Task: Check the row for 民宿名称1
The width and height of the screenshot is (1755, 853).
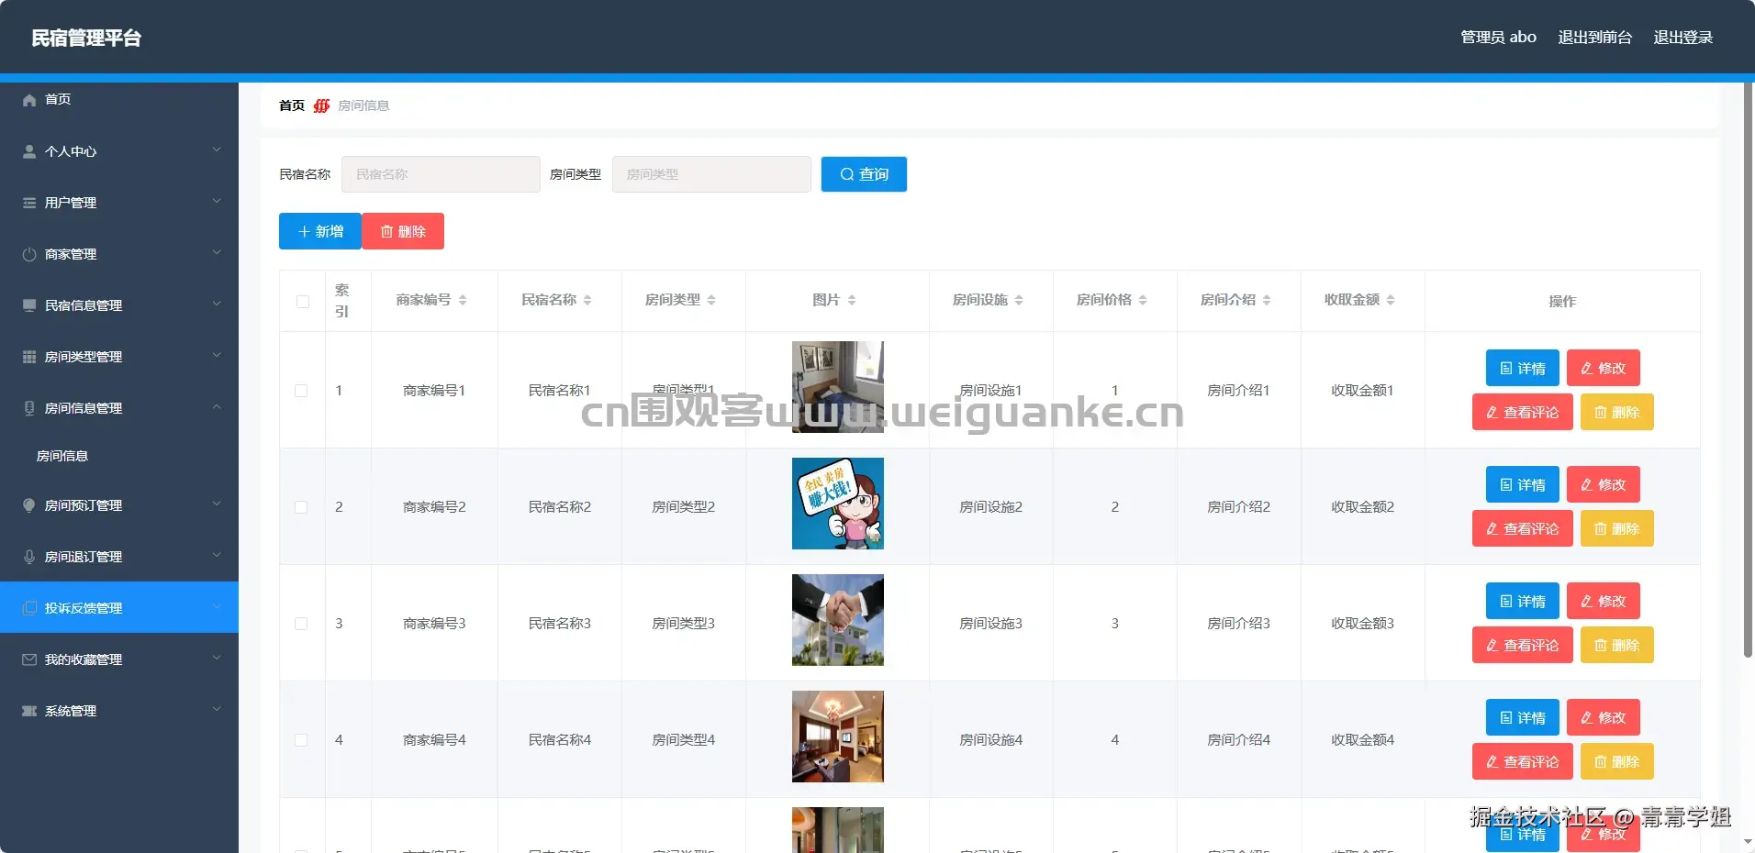Action: click(301, 391)
